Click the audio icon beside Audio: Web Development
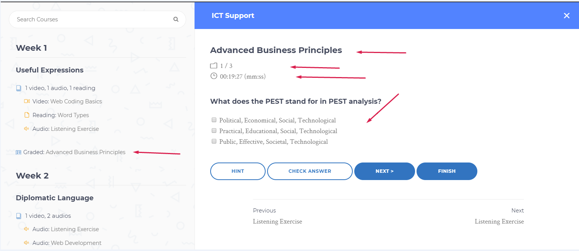This screenshot has height=251, width=579. [26, 243]
